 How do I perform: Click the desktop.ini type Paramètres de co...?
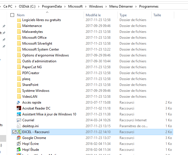pyautogui.click(x=134, y=126)
